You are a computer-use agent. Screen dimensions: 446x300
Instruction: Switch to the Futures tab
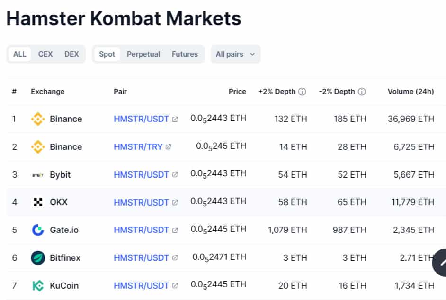tap(185, 54)
